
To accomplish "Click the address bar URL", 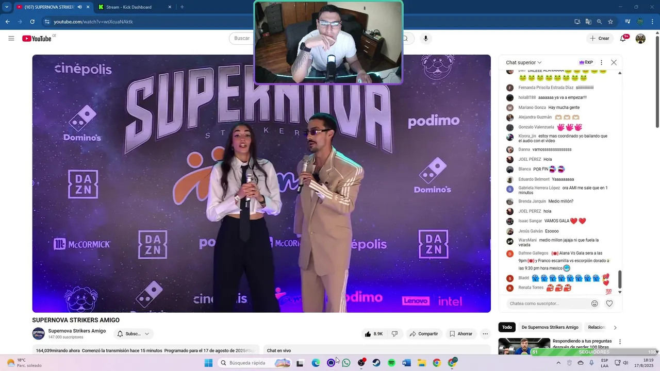I will point(93,22).
